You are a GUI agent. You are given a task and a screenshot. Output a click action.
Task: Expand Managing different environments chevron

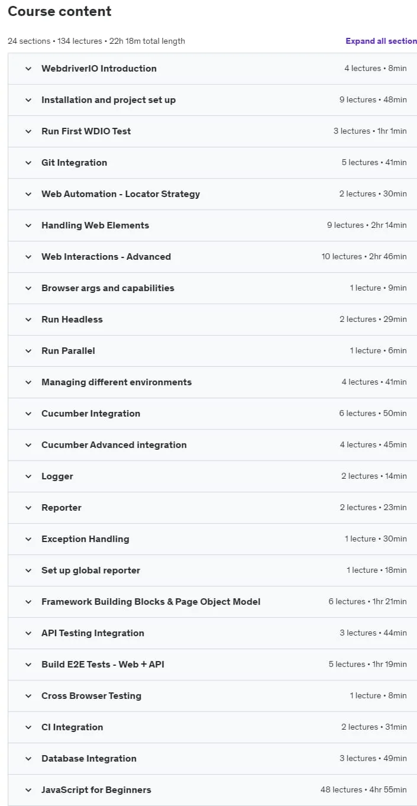pyautogui.click(x=28, y=382)
